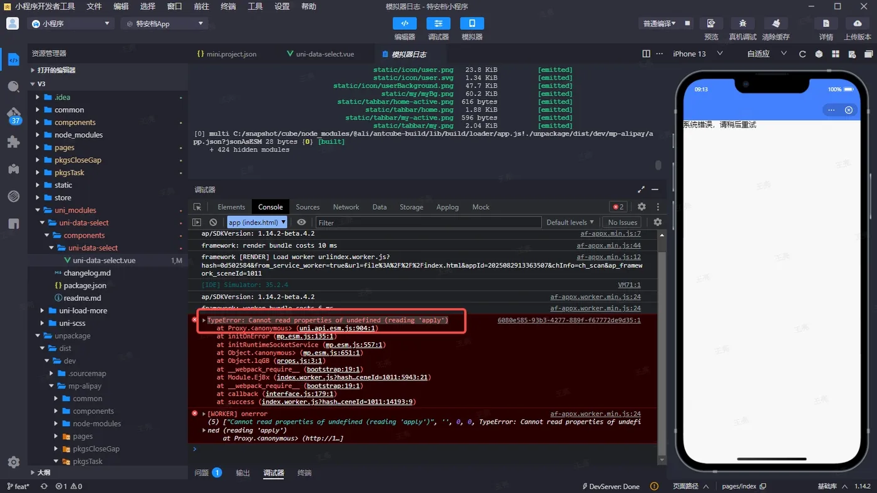Image resolution: width=877 pixels, height=493 pixels.
Task: Click the 清除缓存 clear cache icon
Action: (x=776, y=23)
